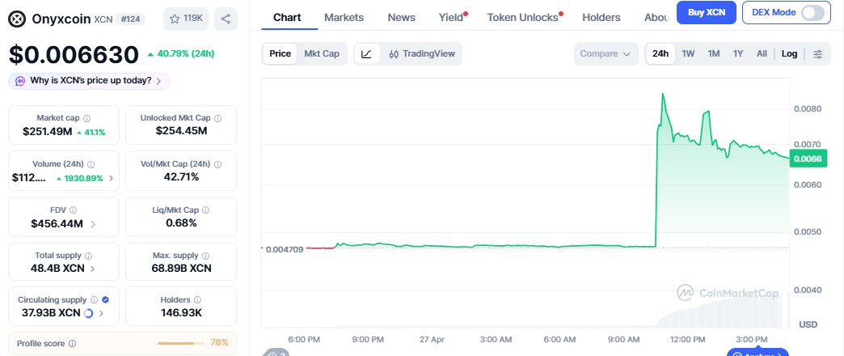
Task: Click Profile score info icon
Action: coord(72,344)
